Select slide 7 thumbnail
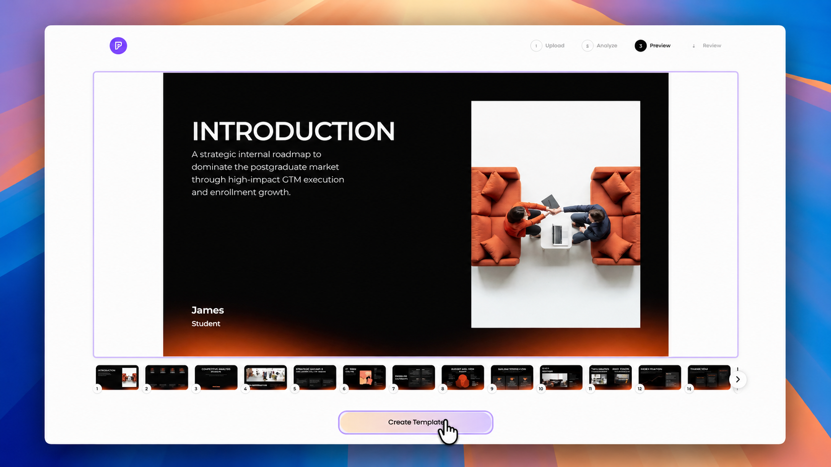This screenshot has width=831, height=467. [x=414, y=377]
